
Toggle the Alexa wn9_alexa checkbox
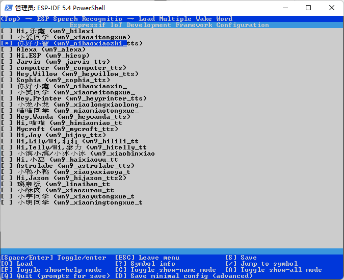coord(6,49)
